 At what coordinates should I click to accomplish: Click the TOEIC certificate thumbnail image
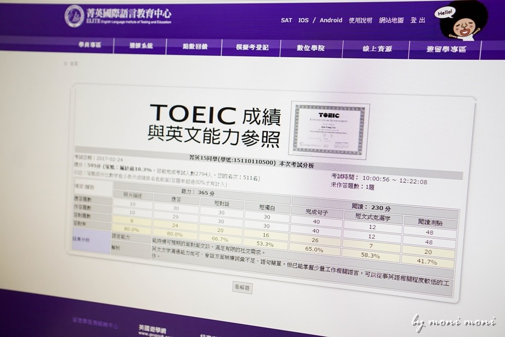pos(329,130)
